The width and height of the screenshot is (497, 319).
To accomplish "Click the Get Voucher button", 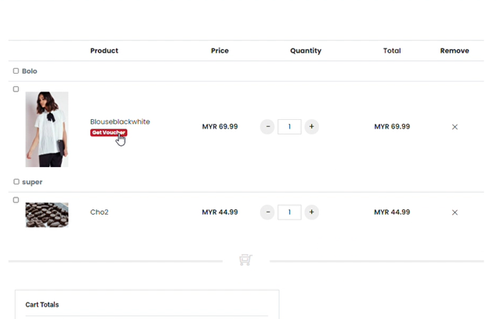I will tap(109, 132).
